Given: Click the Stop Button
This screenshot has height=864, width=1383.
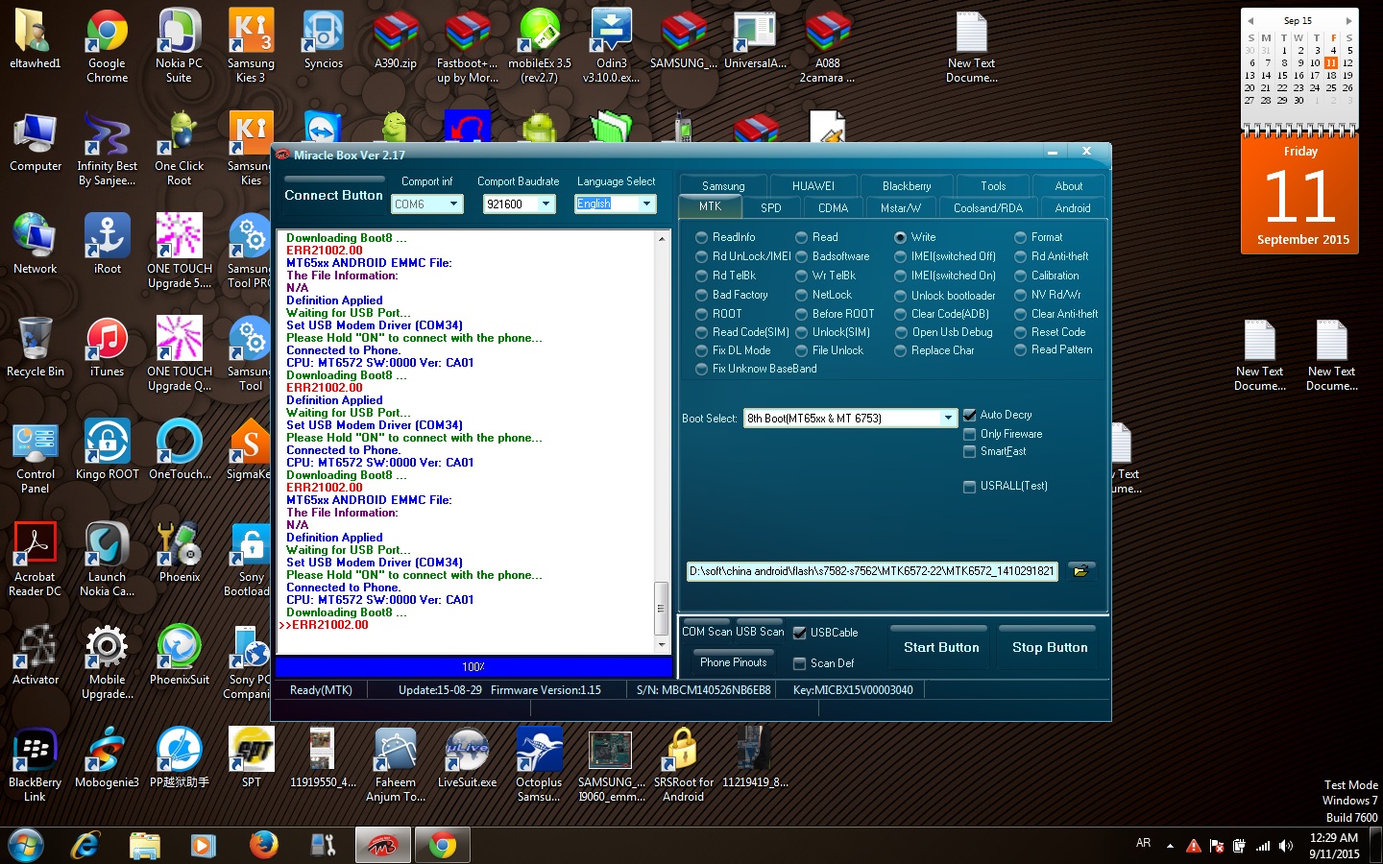Looking at the screenshot, I should click(1050, 647).
